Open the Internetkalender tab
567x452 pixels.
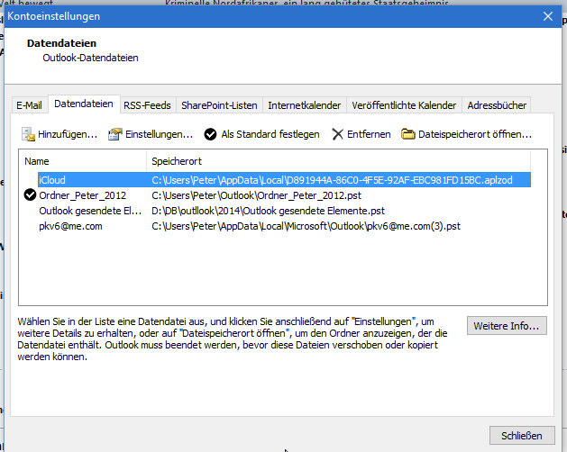point(304,105)
